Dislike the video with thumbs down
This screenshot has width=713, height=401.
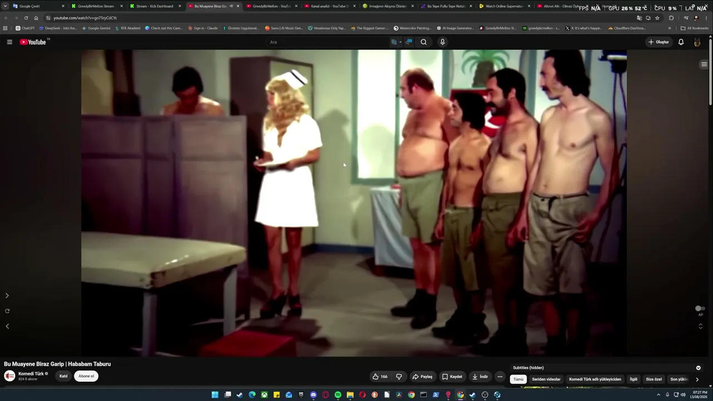(x=399, y=376)
